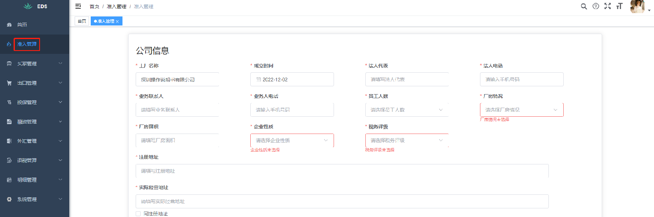Click the 首页 breadcrumb link
The image size is (654, 217).
(94, 7)
